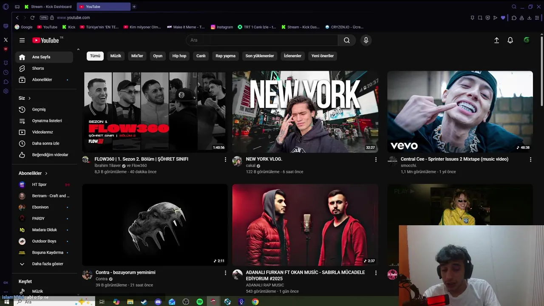The image size is (544, 306).
Task: Open options menu for Contra bozuyorum yeminimi
Action: click(x=225, y=273)
